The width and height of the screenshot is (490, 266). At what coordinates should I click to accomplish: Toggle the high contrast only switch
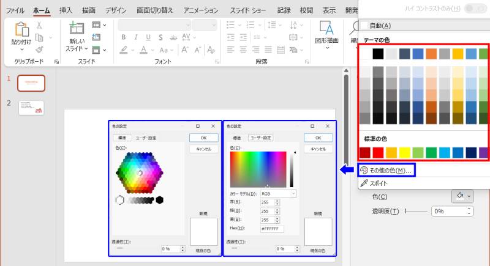tap(475, 9)
